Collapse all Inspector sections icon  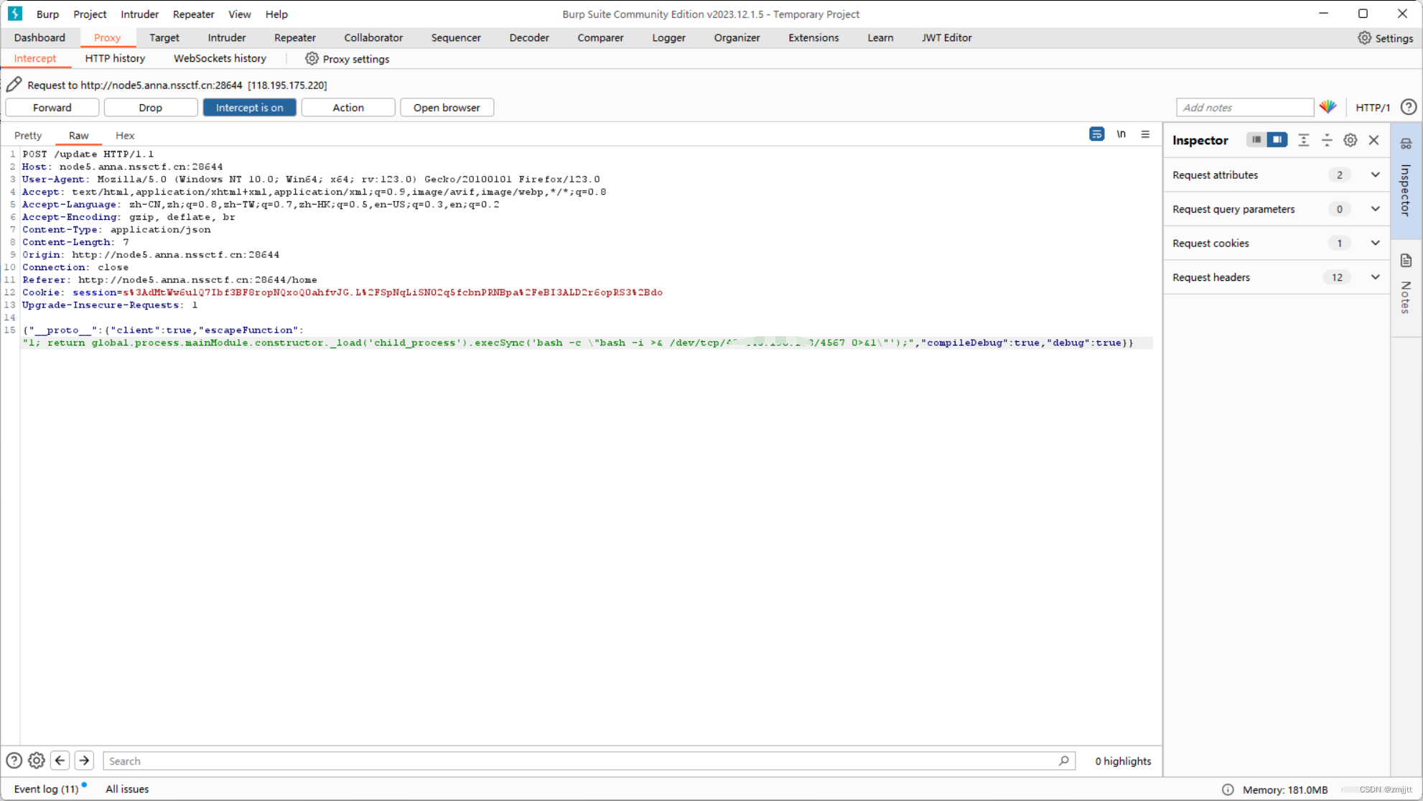1326,140
